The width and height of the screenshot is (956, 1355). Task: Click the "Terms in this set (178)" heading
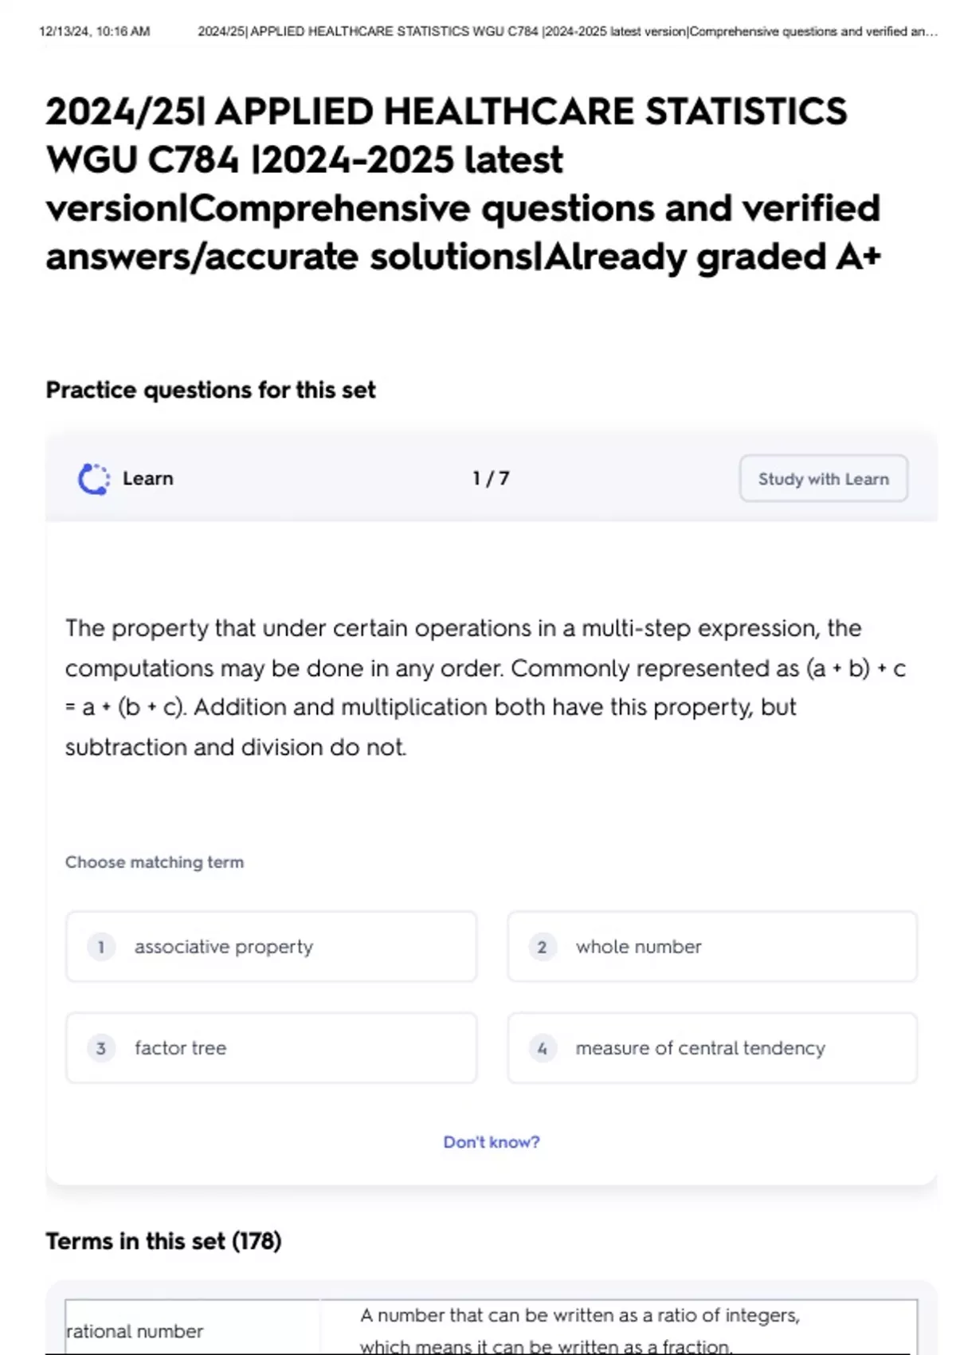(163, 1241)
